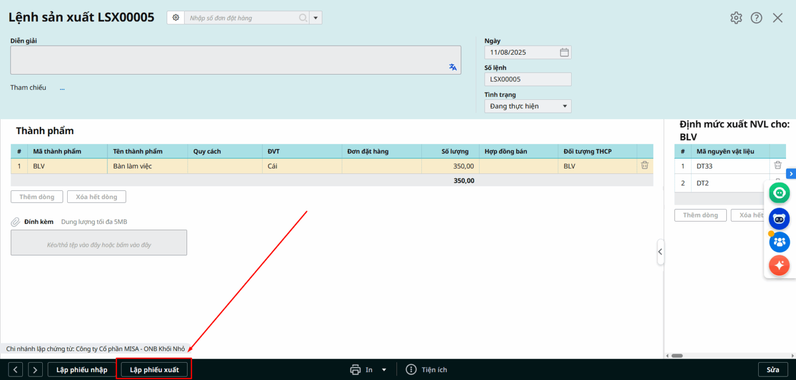Open the blue robot chatbot icon

click(x=779, y=219)
